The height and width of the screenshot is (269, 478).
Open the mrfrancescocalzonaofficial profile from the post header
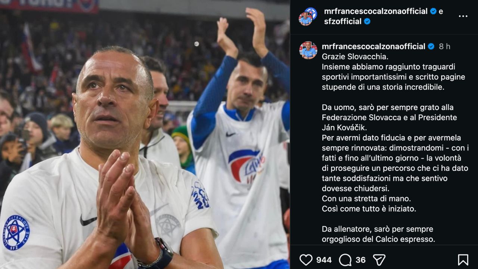[376, 11]
